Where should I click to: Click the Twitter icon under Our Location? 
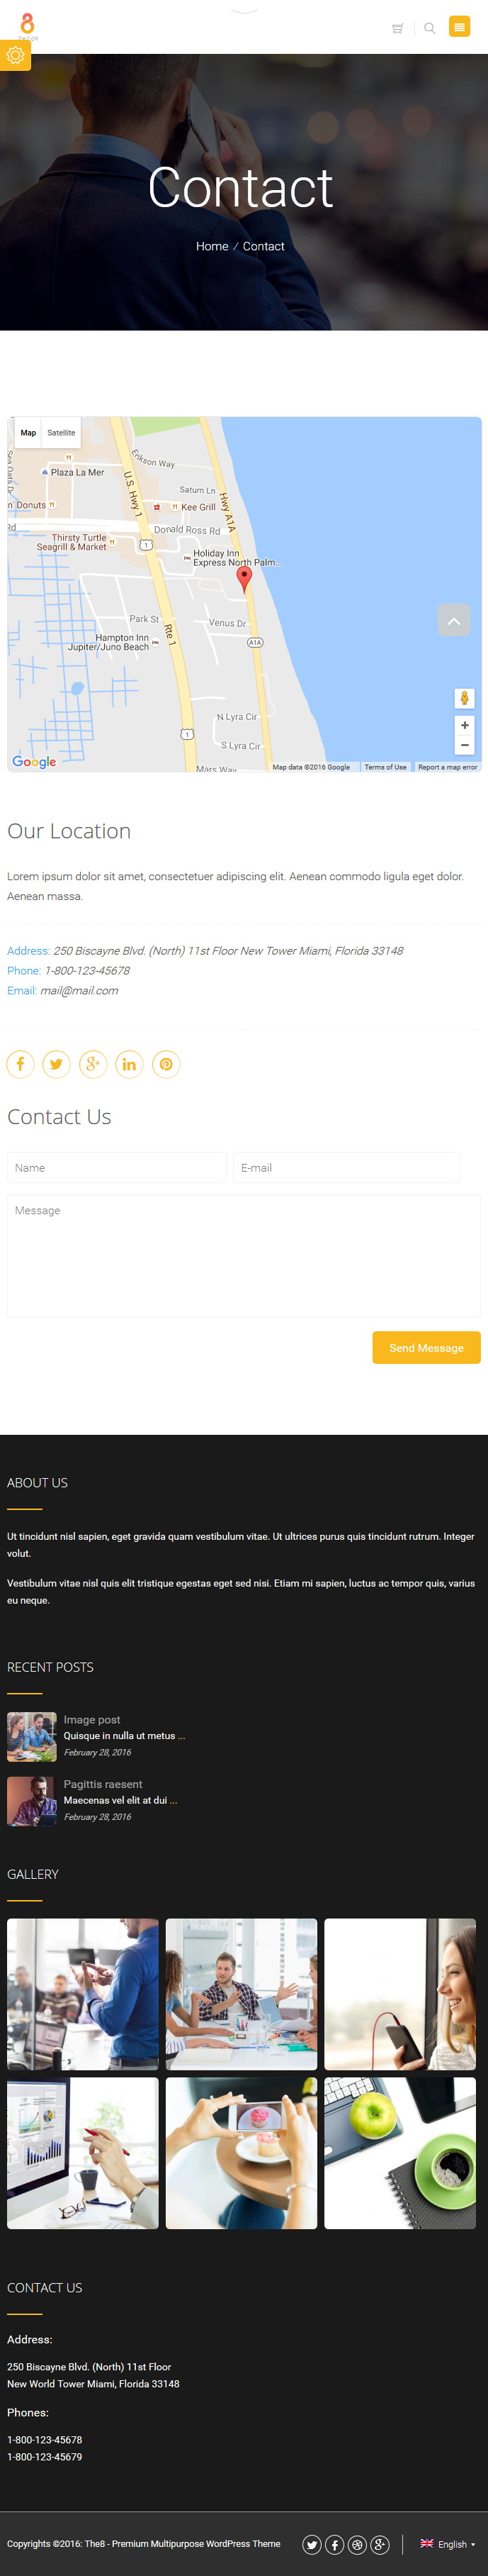click(57, 1064)
